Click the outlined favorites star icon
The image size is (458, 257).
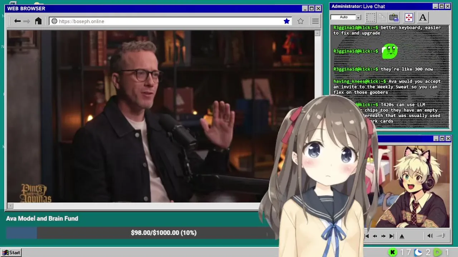(301, 21)
